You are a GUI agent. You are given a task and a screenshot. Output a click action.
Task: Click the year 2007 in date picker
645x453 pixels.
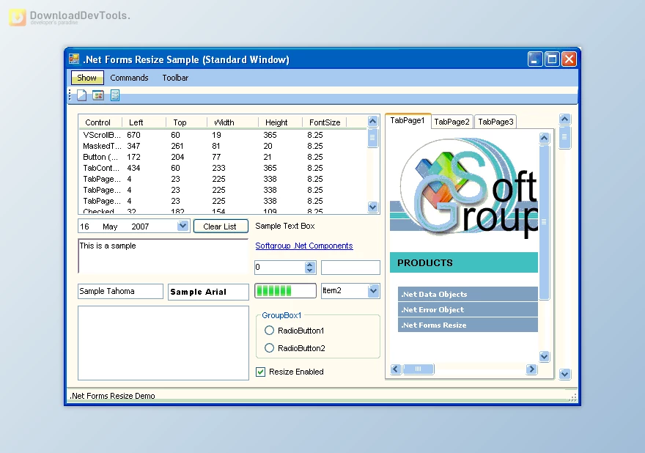pyautogui.click(x=140, y=226)
